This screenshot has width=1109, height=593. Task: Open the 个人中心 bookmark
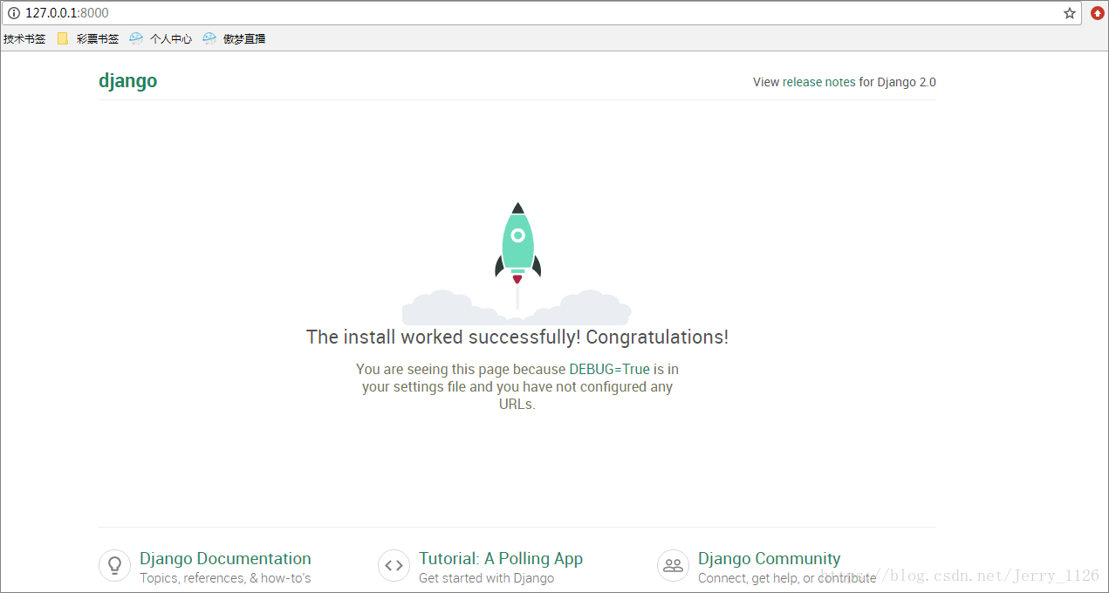(171, 38)
